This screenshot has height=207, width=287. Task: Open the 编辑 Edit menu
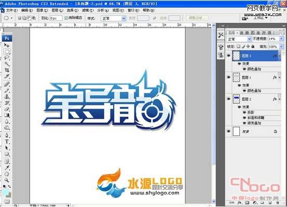point(27,10)
